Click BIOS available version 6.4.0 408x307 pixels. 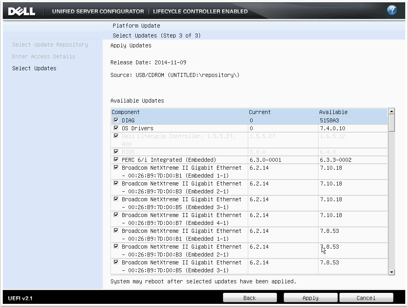coord(328,152)
